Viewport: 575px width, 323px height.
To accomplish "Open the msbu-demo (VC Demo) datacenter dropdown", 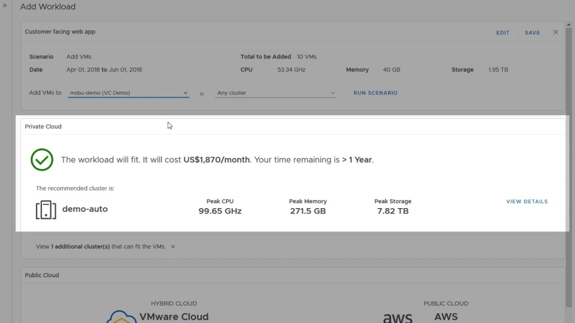I will (x=128, y=93).
